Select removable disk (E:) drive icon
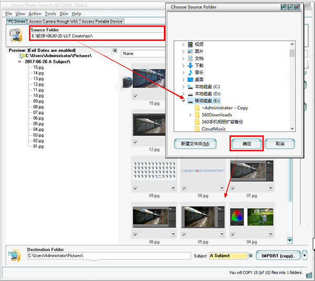The image size is (315, 281). [190, 101]
